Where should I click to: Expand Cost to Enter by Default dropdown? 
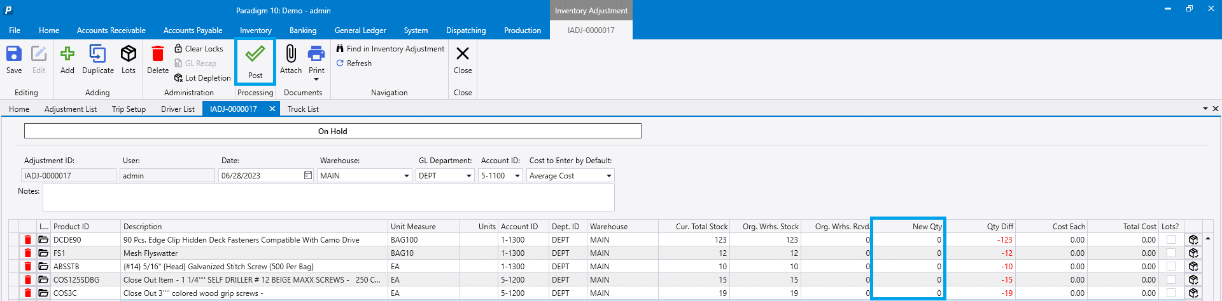[608, 176]
